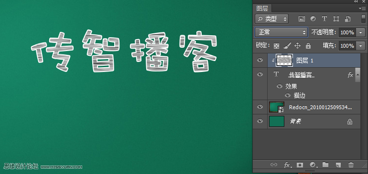This screenshot has height=174, width=368.
Task: Lock image pixels brush icon
Action: [287, 46]
